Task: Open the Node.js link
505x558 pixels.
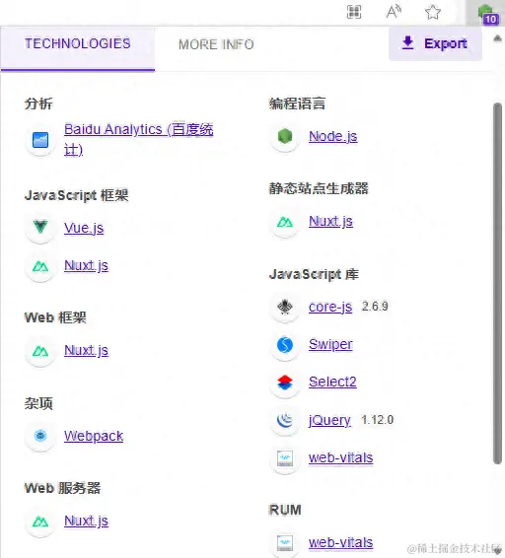Action: pyautogui.click(x=333, y=136)
